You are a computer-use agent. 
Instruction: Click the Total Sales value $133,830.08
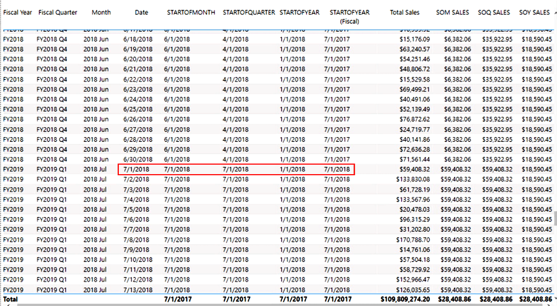pyautogui.click(x=413, y=179)
